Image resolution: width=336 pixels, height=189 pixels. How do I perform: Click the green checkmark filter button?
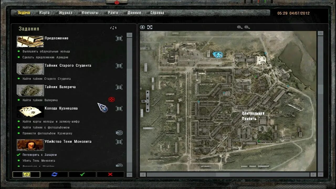82,174
